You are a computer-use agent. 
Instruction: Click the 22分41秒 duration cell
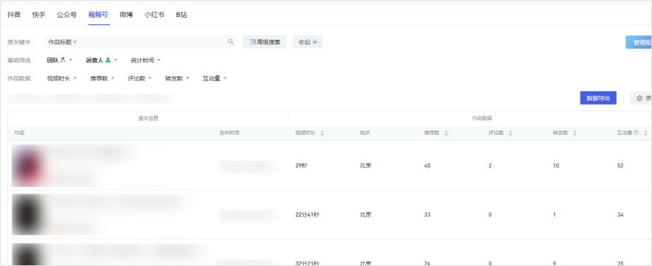pyautogui.click(x=308, y=214)
